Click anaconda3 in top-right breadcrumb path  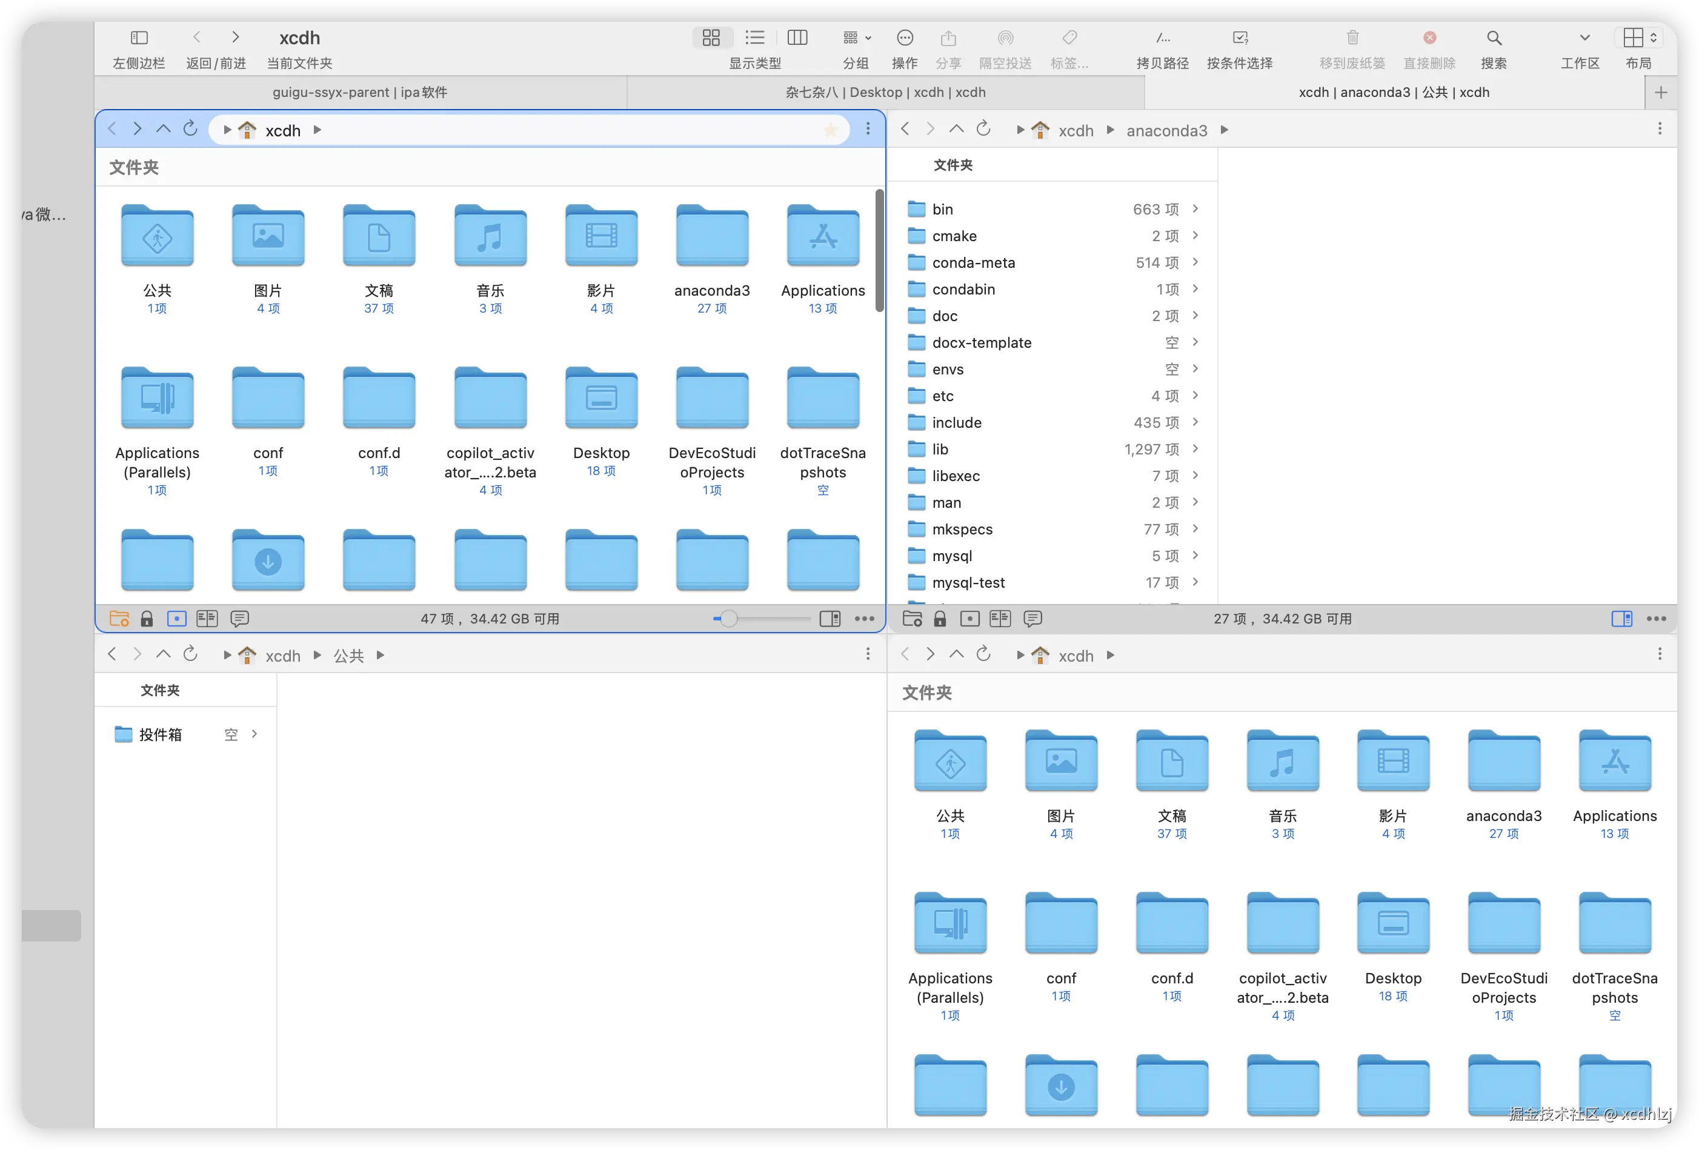(1166, 131)
